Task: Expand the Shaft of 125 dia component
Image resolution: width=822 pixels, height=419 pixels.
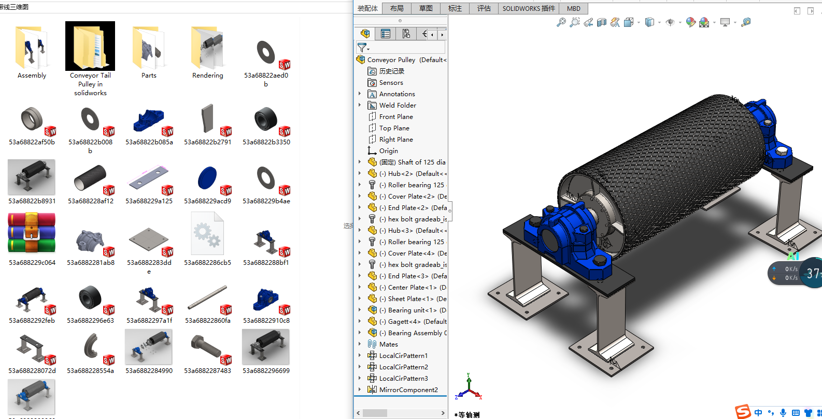Action: click(360, 162)
